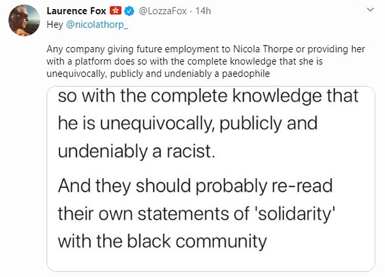385x277 pixels.
Task: Click the empty bottom area of image card
Action: tap(214, 261)
